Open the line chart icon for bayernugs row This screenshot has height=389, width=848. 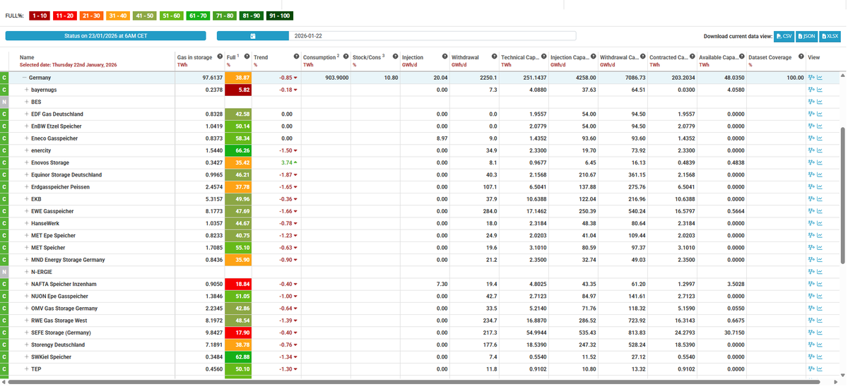(820, 90)
